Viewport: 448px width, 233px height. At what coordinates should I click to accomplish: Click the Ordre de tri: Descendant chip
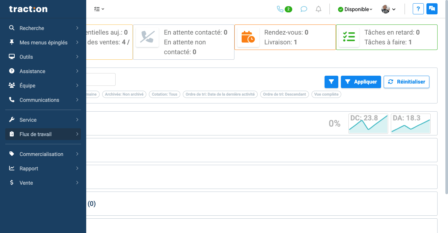pos(284,94)
